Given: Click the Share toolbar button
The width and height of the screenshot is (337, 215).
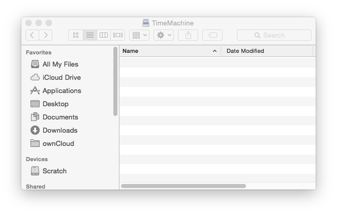Looking at the screenshot, I should coord(188,35).
